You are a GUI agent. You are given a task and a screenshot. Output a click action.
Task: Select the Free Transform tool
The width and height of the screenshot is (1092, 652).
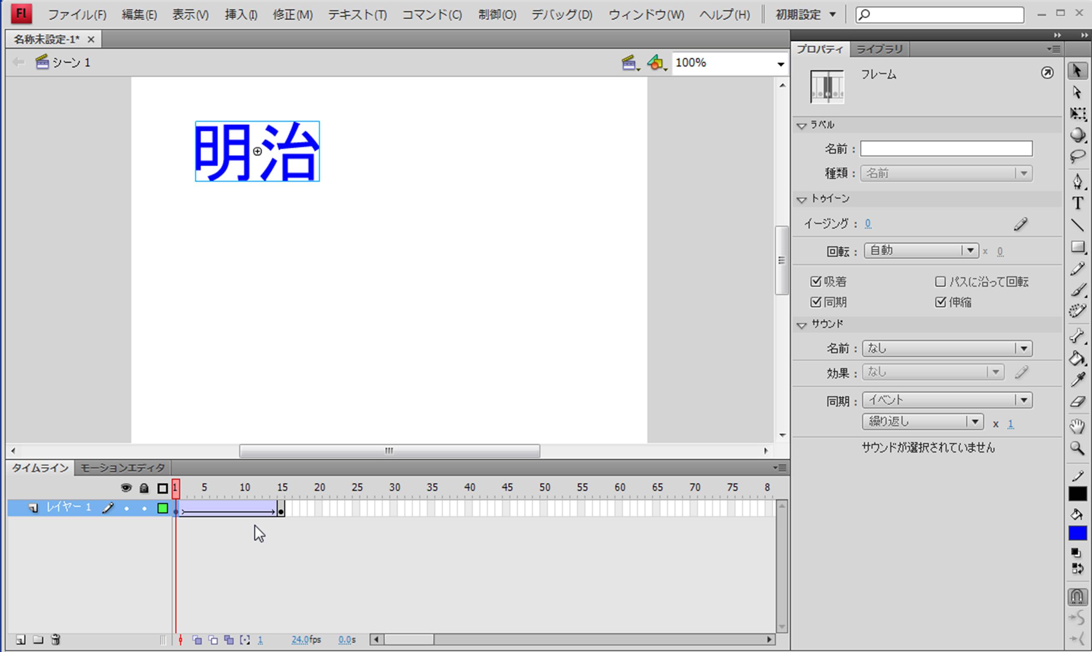[1077, 113]
